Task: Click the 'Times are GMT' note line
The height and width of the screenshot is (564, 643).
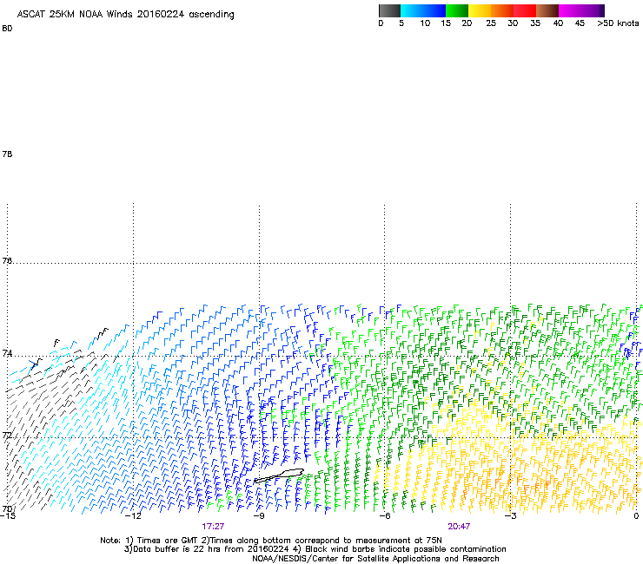Action: coord(271,541)
